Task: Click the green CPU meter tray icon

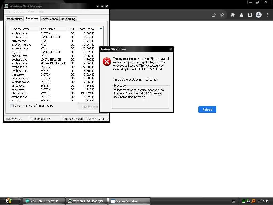Action: click(244, 201)
